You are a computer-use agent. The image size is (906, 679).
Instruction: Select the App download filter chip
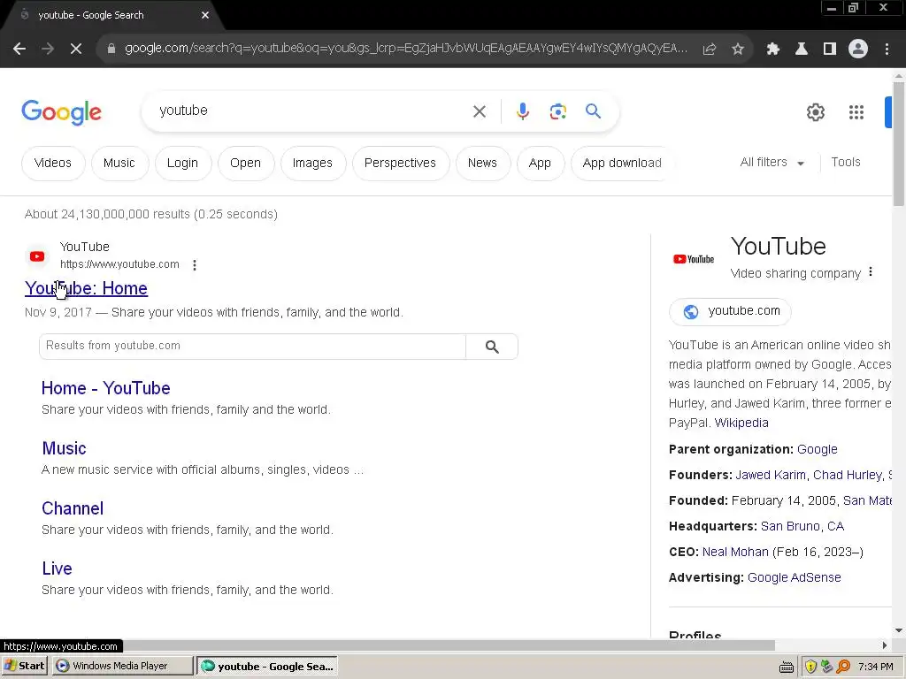tap(622, 164)
